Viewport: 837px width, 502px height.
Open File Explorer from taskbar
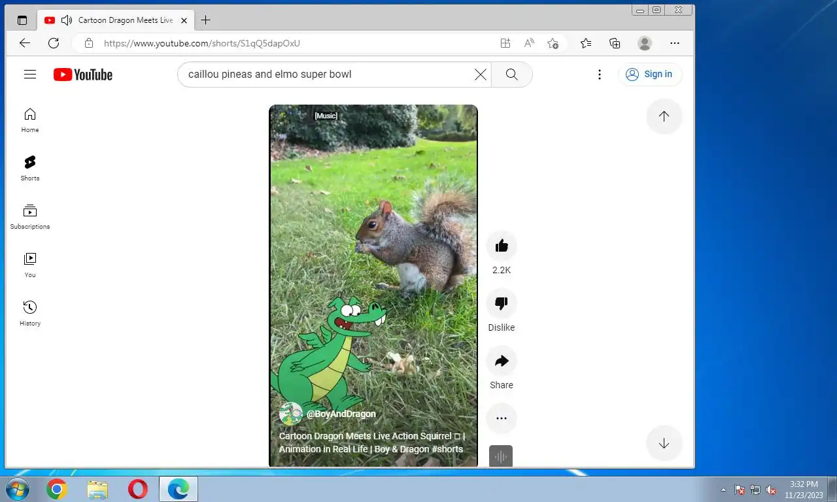(x=97, y=489)
